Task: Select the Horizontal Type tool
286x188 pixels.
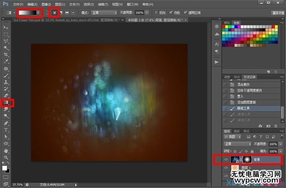Action: [6, 130]
